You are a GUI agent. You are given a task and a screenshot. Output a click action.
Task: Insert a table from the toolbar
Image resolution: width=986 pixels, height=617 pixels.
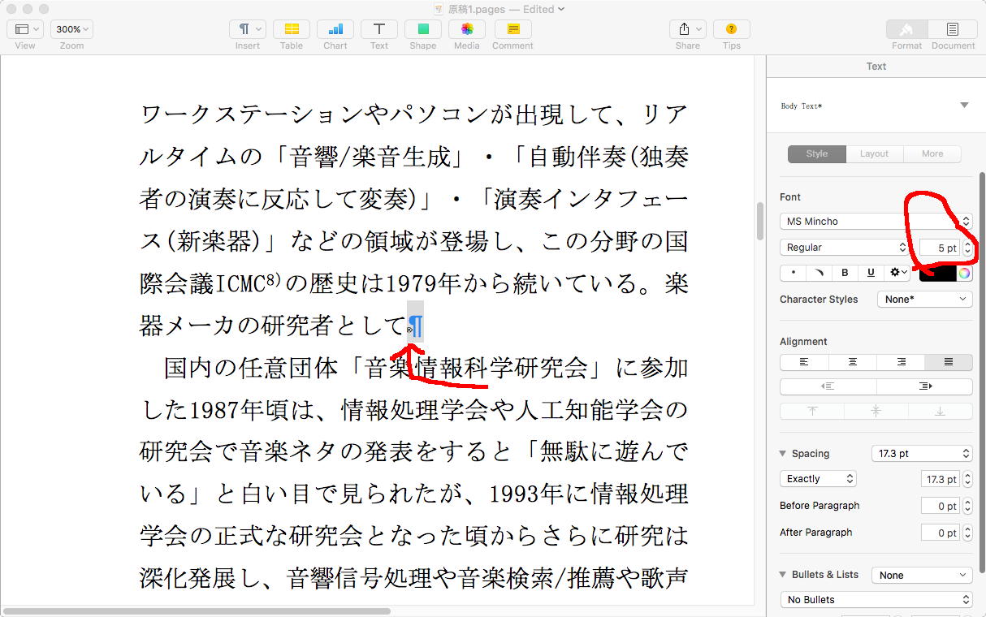tap(292, 29)
